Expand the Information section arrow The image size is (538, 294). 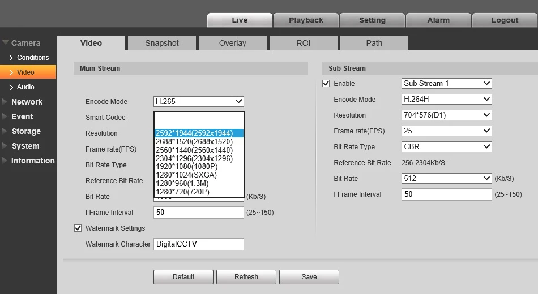[5, 161]
